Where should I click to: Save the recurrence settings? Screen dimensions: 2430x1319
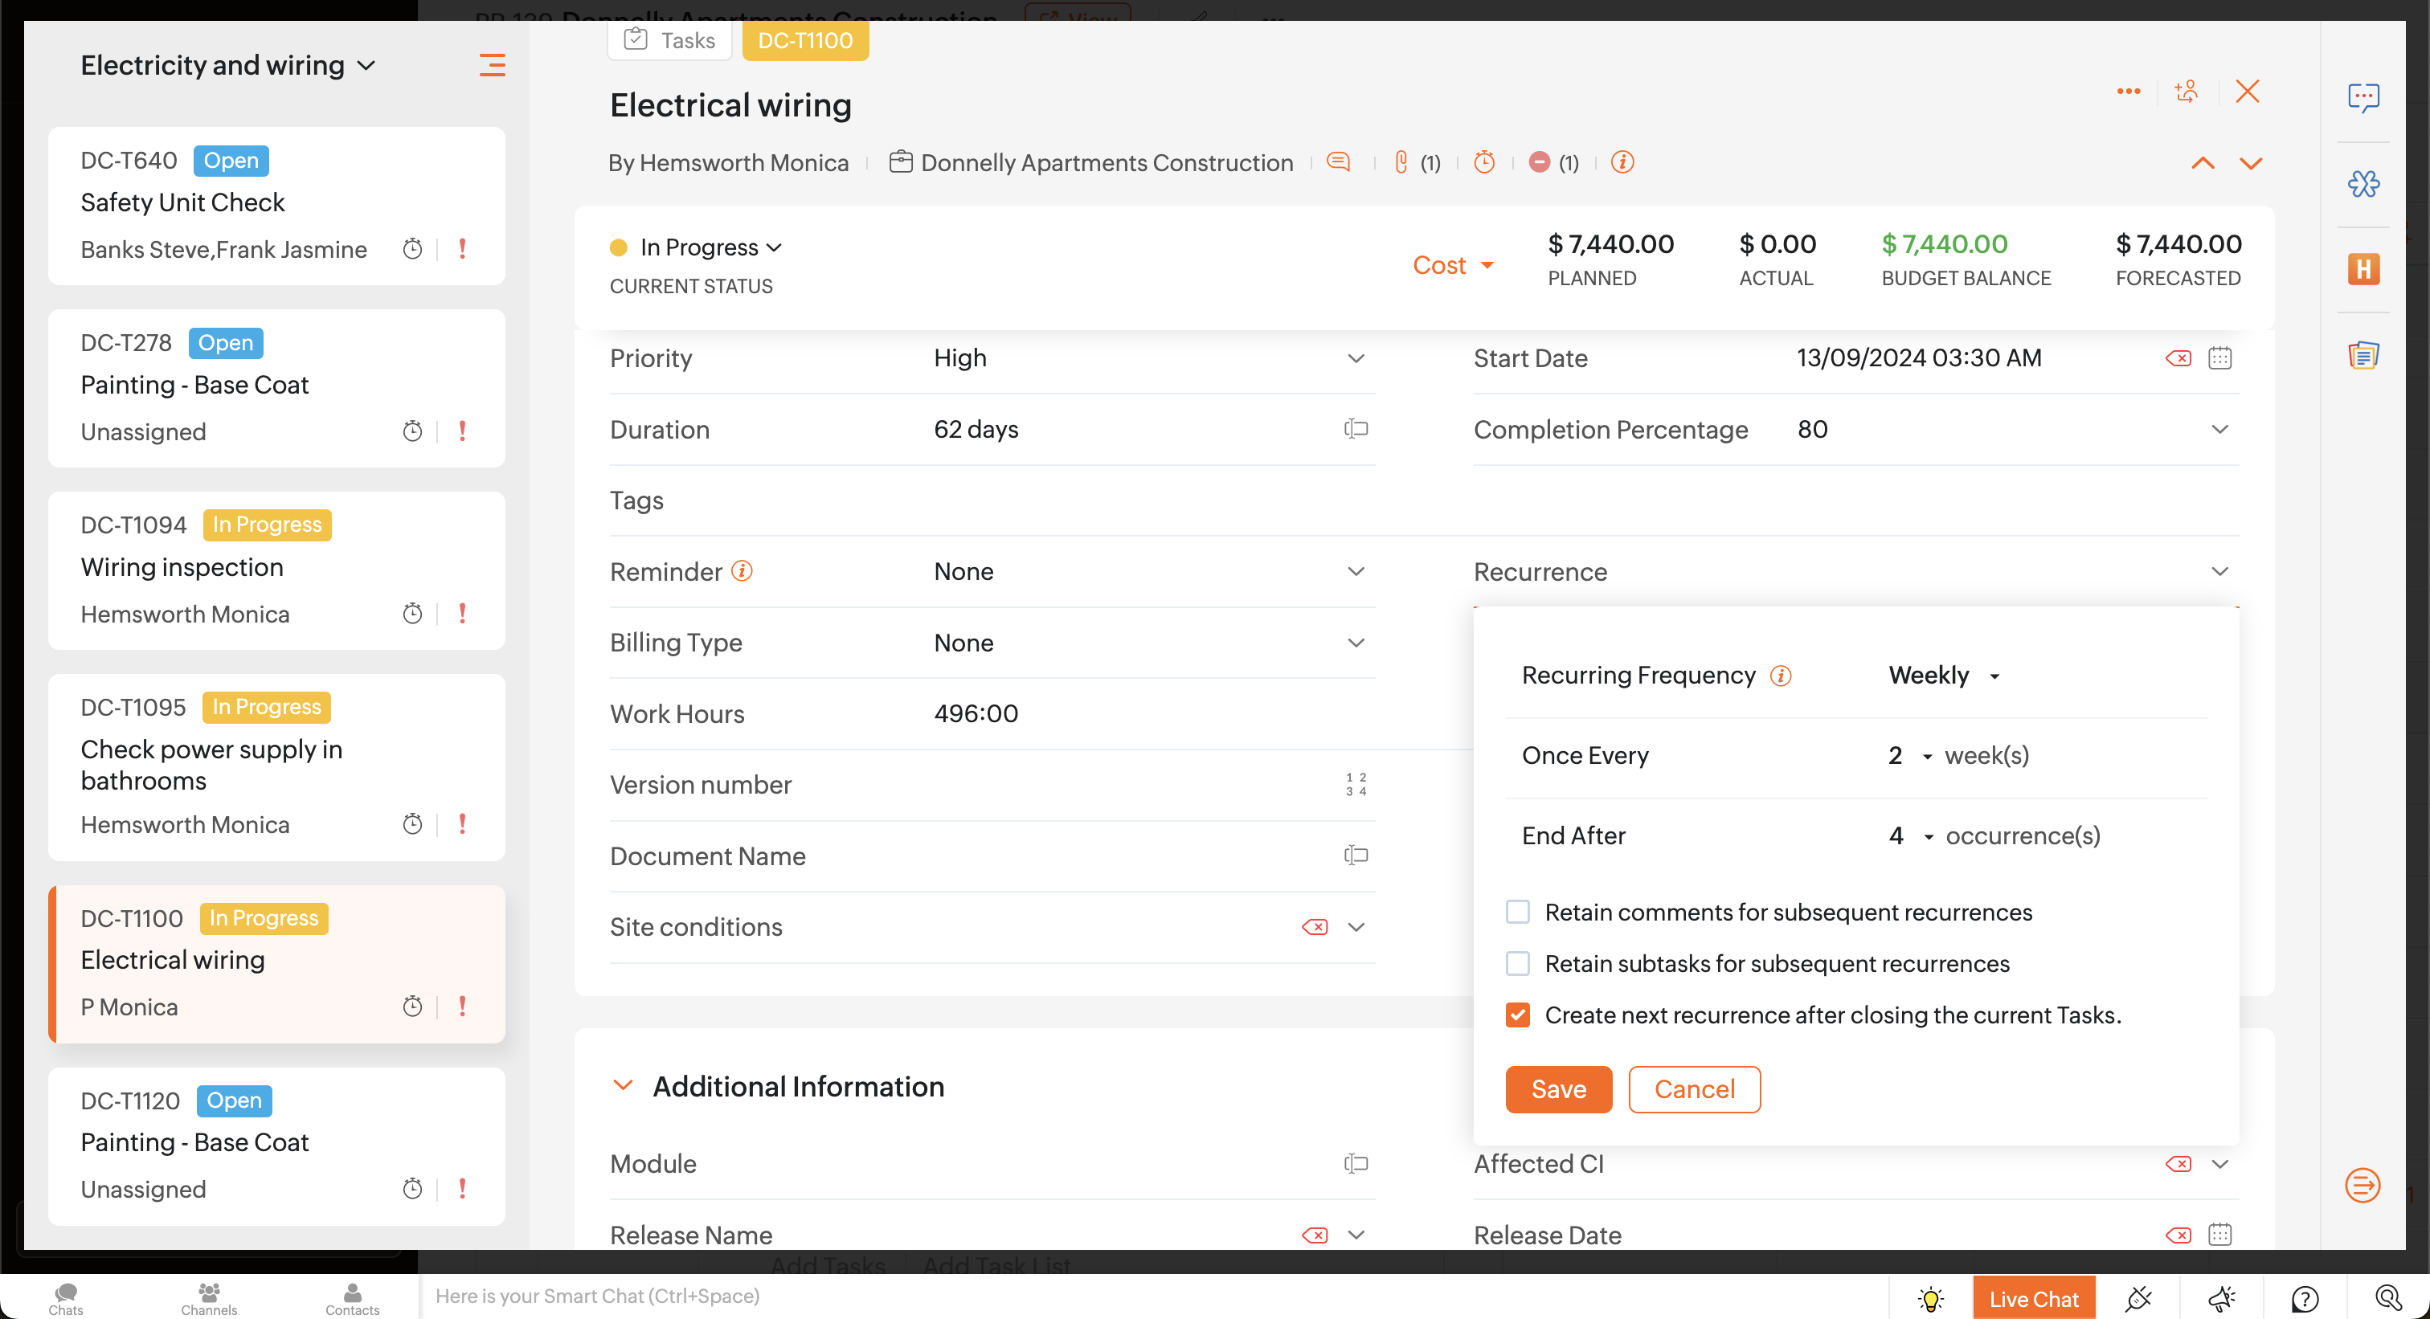pyautogui.click(x=1558, y=1089)
